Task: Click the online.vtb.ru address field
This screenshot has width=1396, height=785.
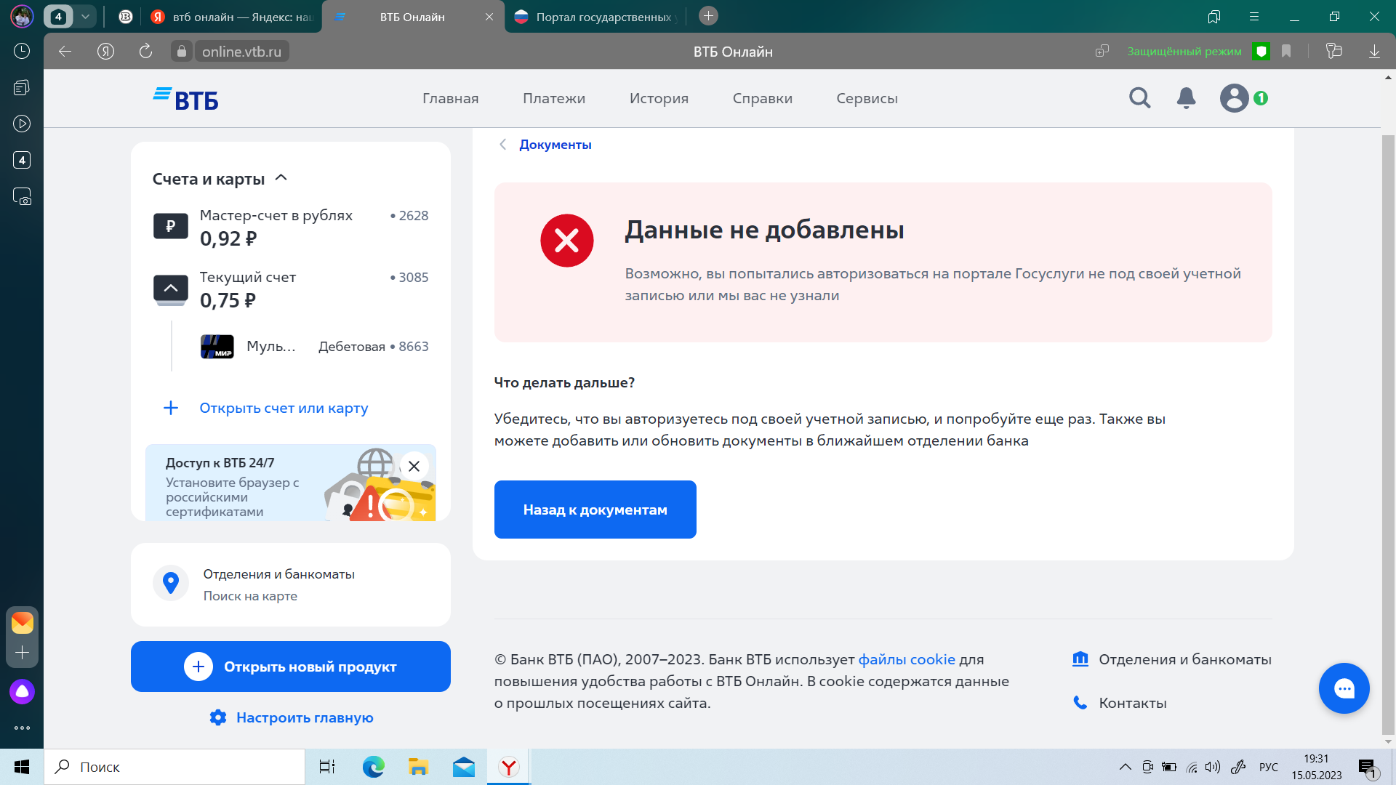Action: point(241,51)
